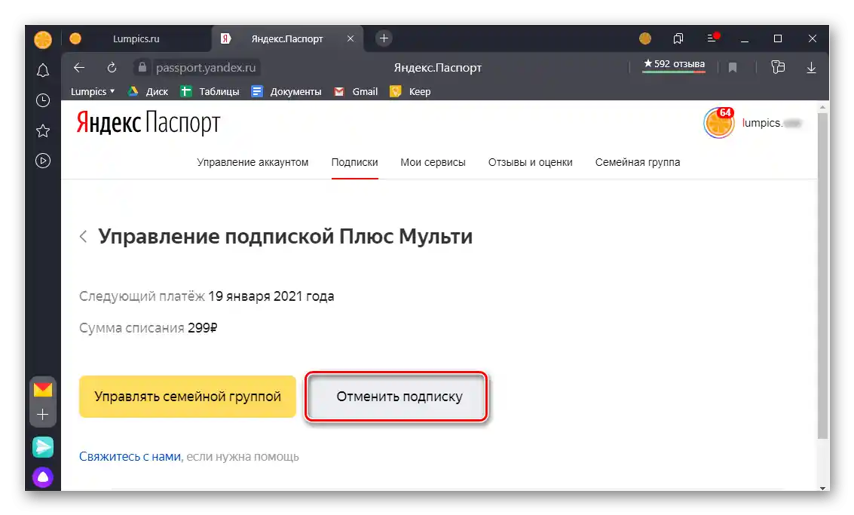Viewport: 854px width, 515px height.
Task: Open Семейная группа section
Action: coord(638,162)
